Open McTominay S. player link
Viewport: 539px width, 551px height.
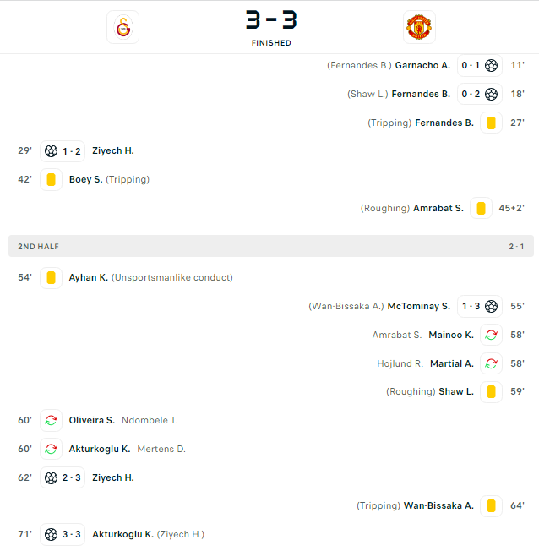(x=418, y=307)
